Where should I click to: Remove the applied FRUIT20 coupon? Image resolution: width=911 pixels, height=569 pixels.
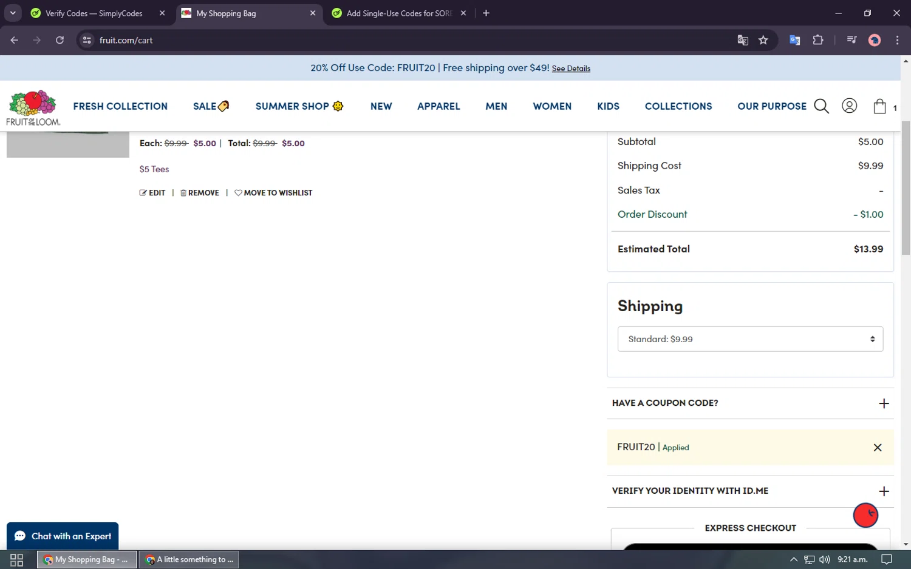point(878,448)
